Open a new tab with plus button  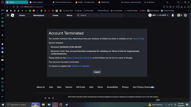(167, 2)
